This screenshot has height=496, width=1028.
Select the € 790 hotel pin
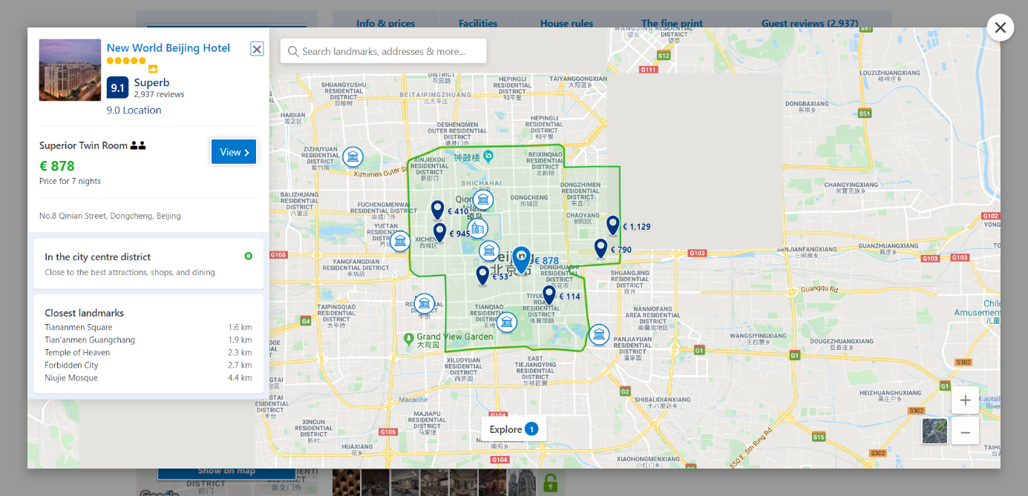click(600, 248)
